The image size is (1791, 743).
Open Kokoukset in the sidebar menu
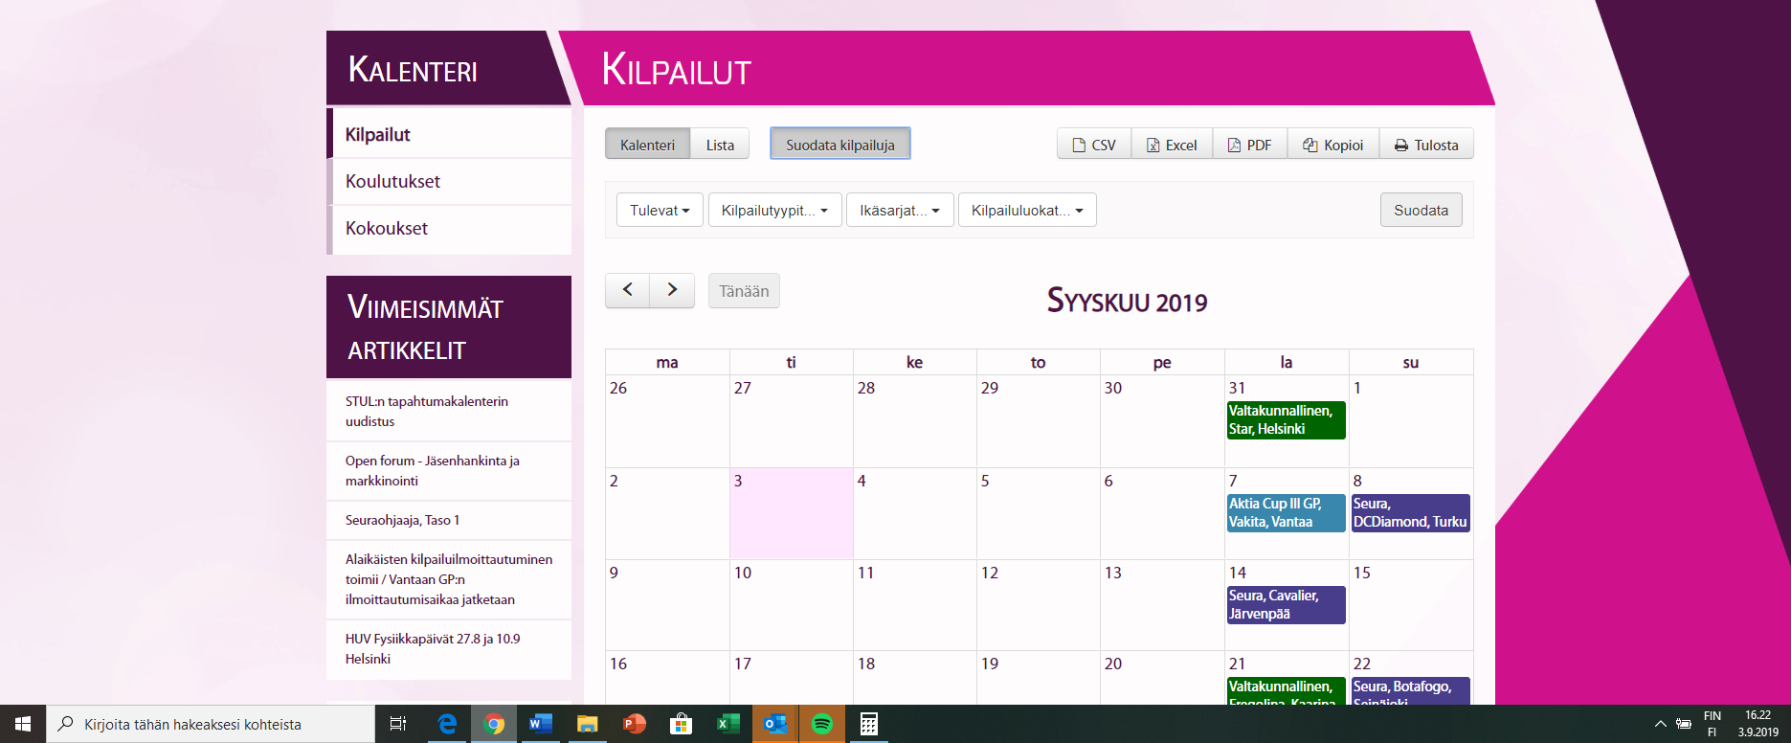click(x=387, y=228)
